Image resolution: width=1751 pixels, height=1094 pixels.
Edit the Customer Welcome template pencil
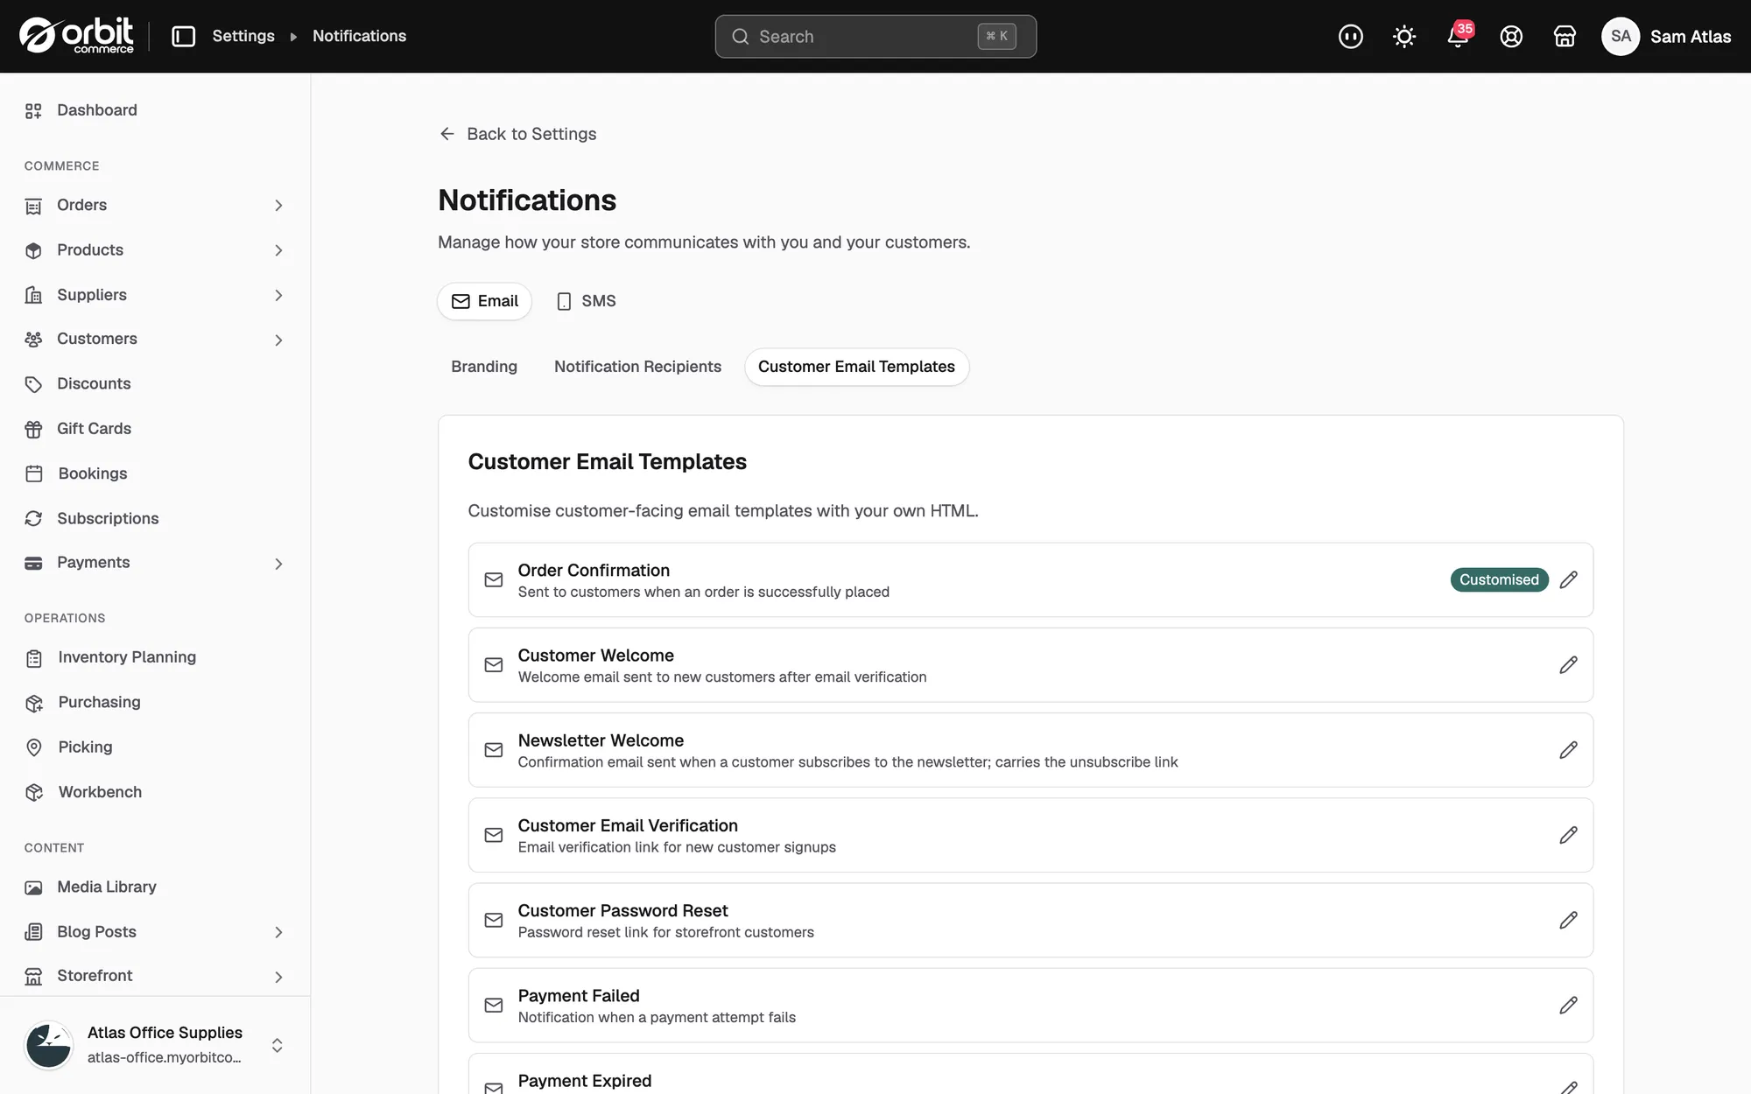(1568, 665)
